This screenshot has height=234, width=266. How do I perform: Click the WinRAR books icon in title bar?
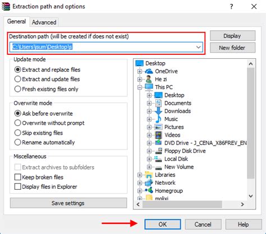(x=6, y=7)
